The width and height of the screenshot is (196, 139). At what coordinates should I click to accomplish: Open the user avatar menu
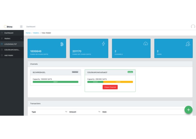click(x=193, y=26)
